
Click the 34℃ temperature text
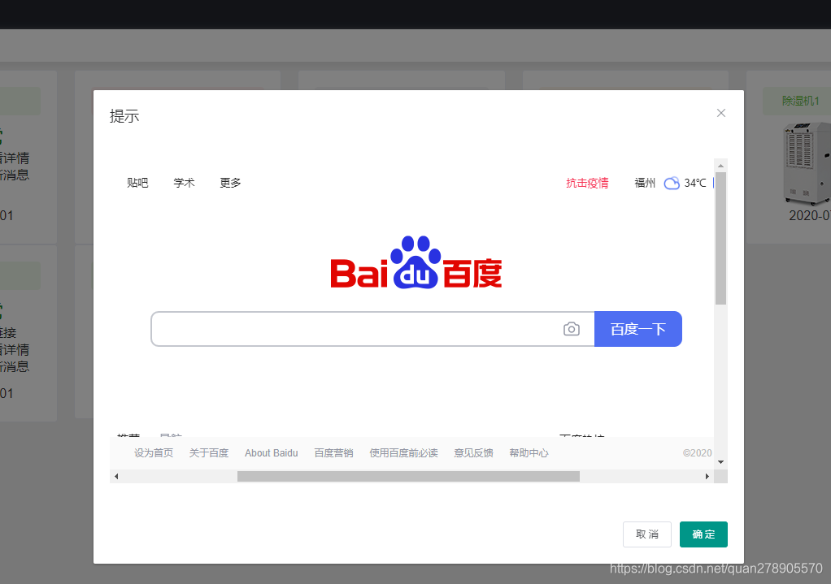[694, 184]
